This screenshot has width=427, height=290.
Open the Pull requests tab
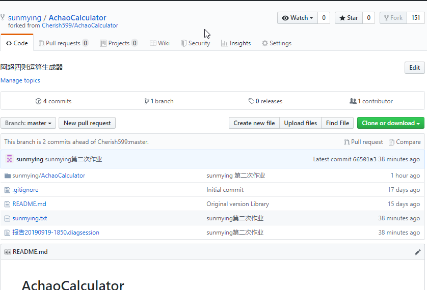(x=64, y=43)
